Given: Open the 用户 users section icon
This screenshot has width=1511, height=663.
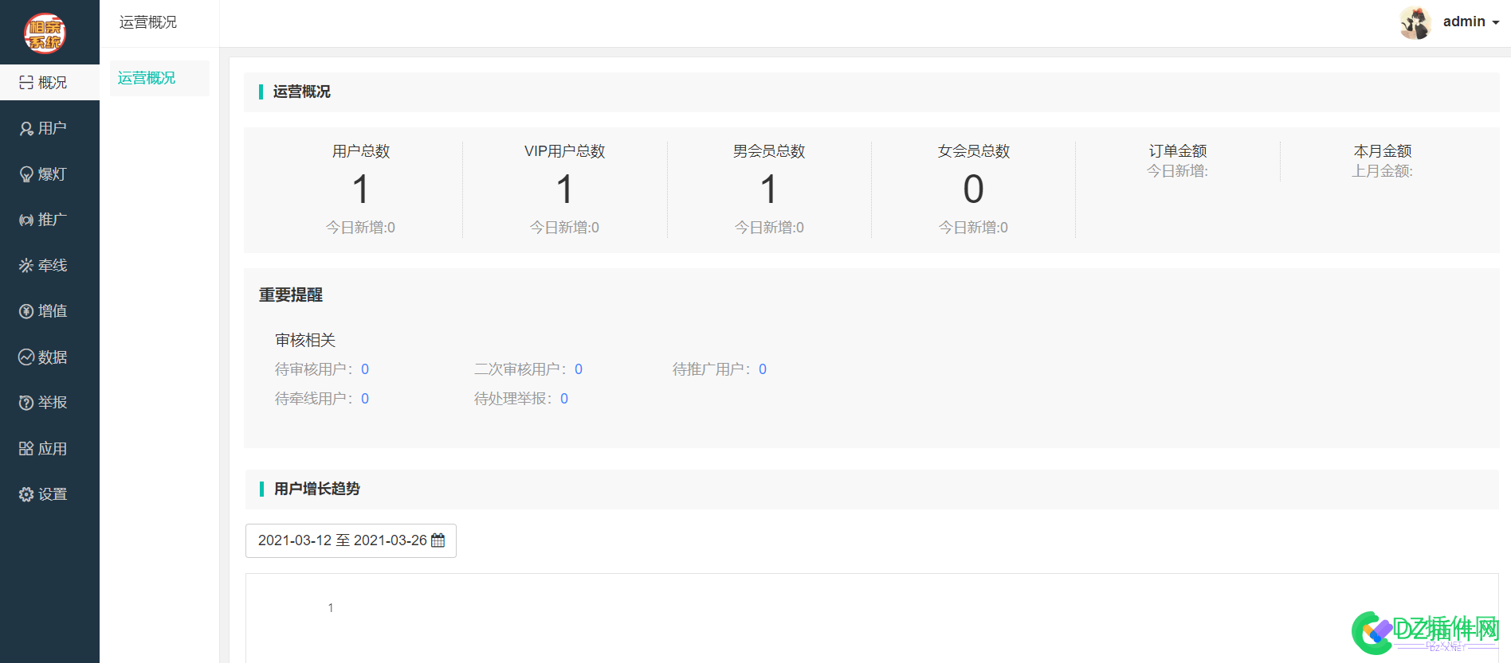Looking at the screenshot, I should pos(26,129).
